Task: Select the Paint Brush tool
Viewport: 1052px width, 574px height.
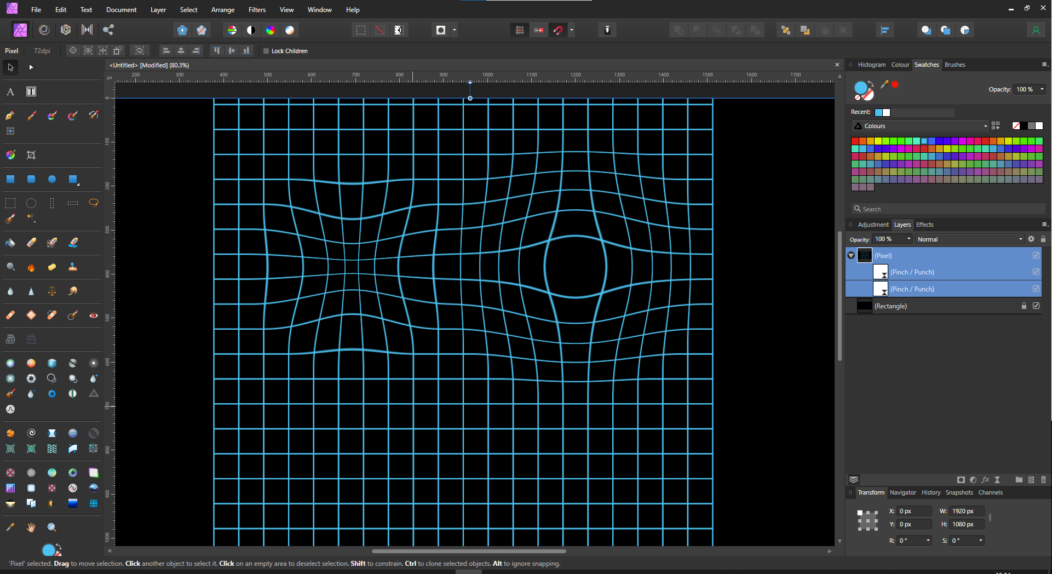Action: [x=31, y=116]
